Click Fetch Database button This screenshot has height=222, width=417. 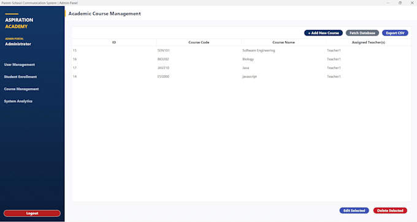coord(362,33)
